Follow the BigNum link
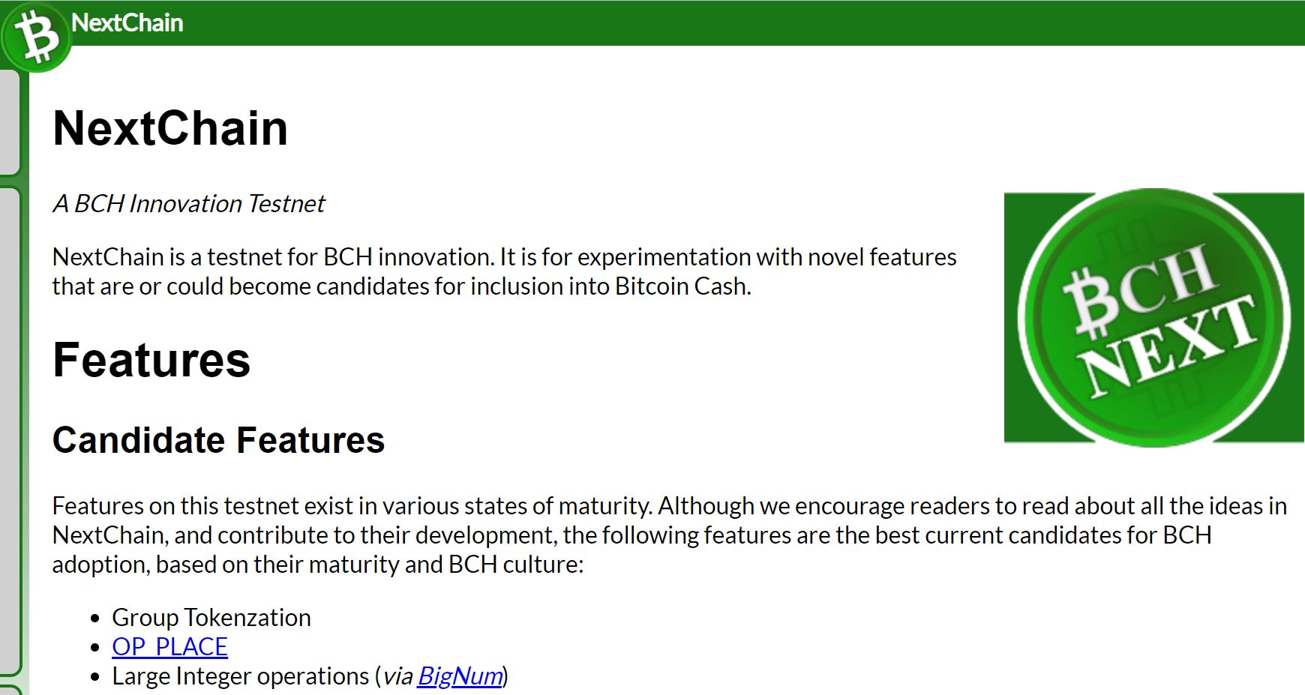Screen dimensions: 1305x695 coord(460,676)
